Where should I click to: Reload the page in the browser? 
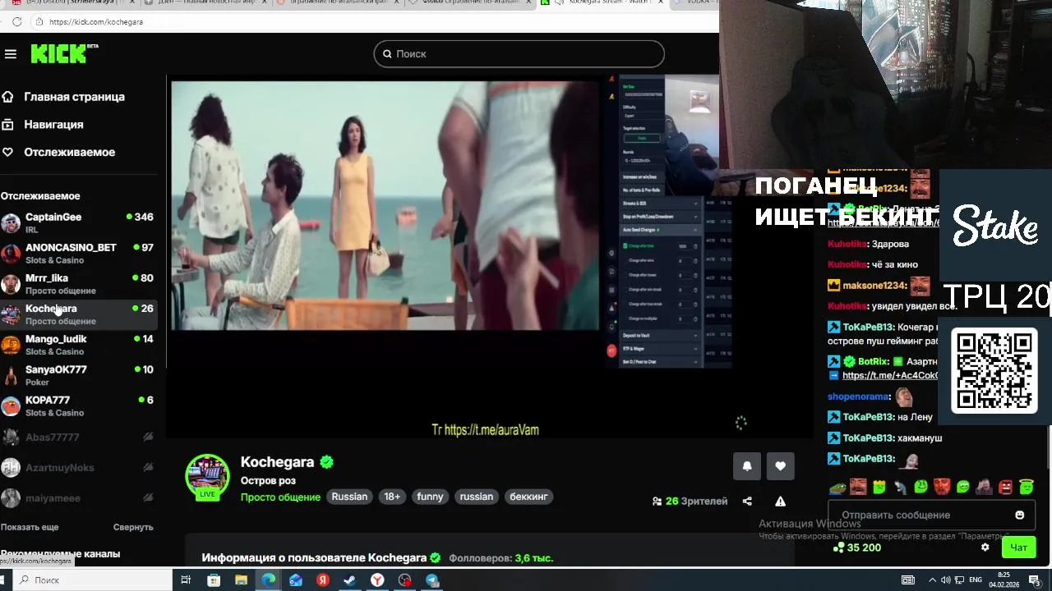[x=16, y=22]
